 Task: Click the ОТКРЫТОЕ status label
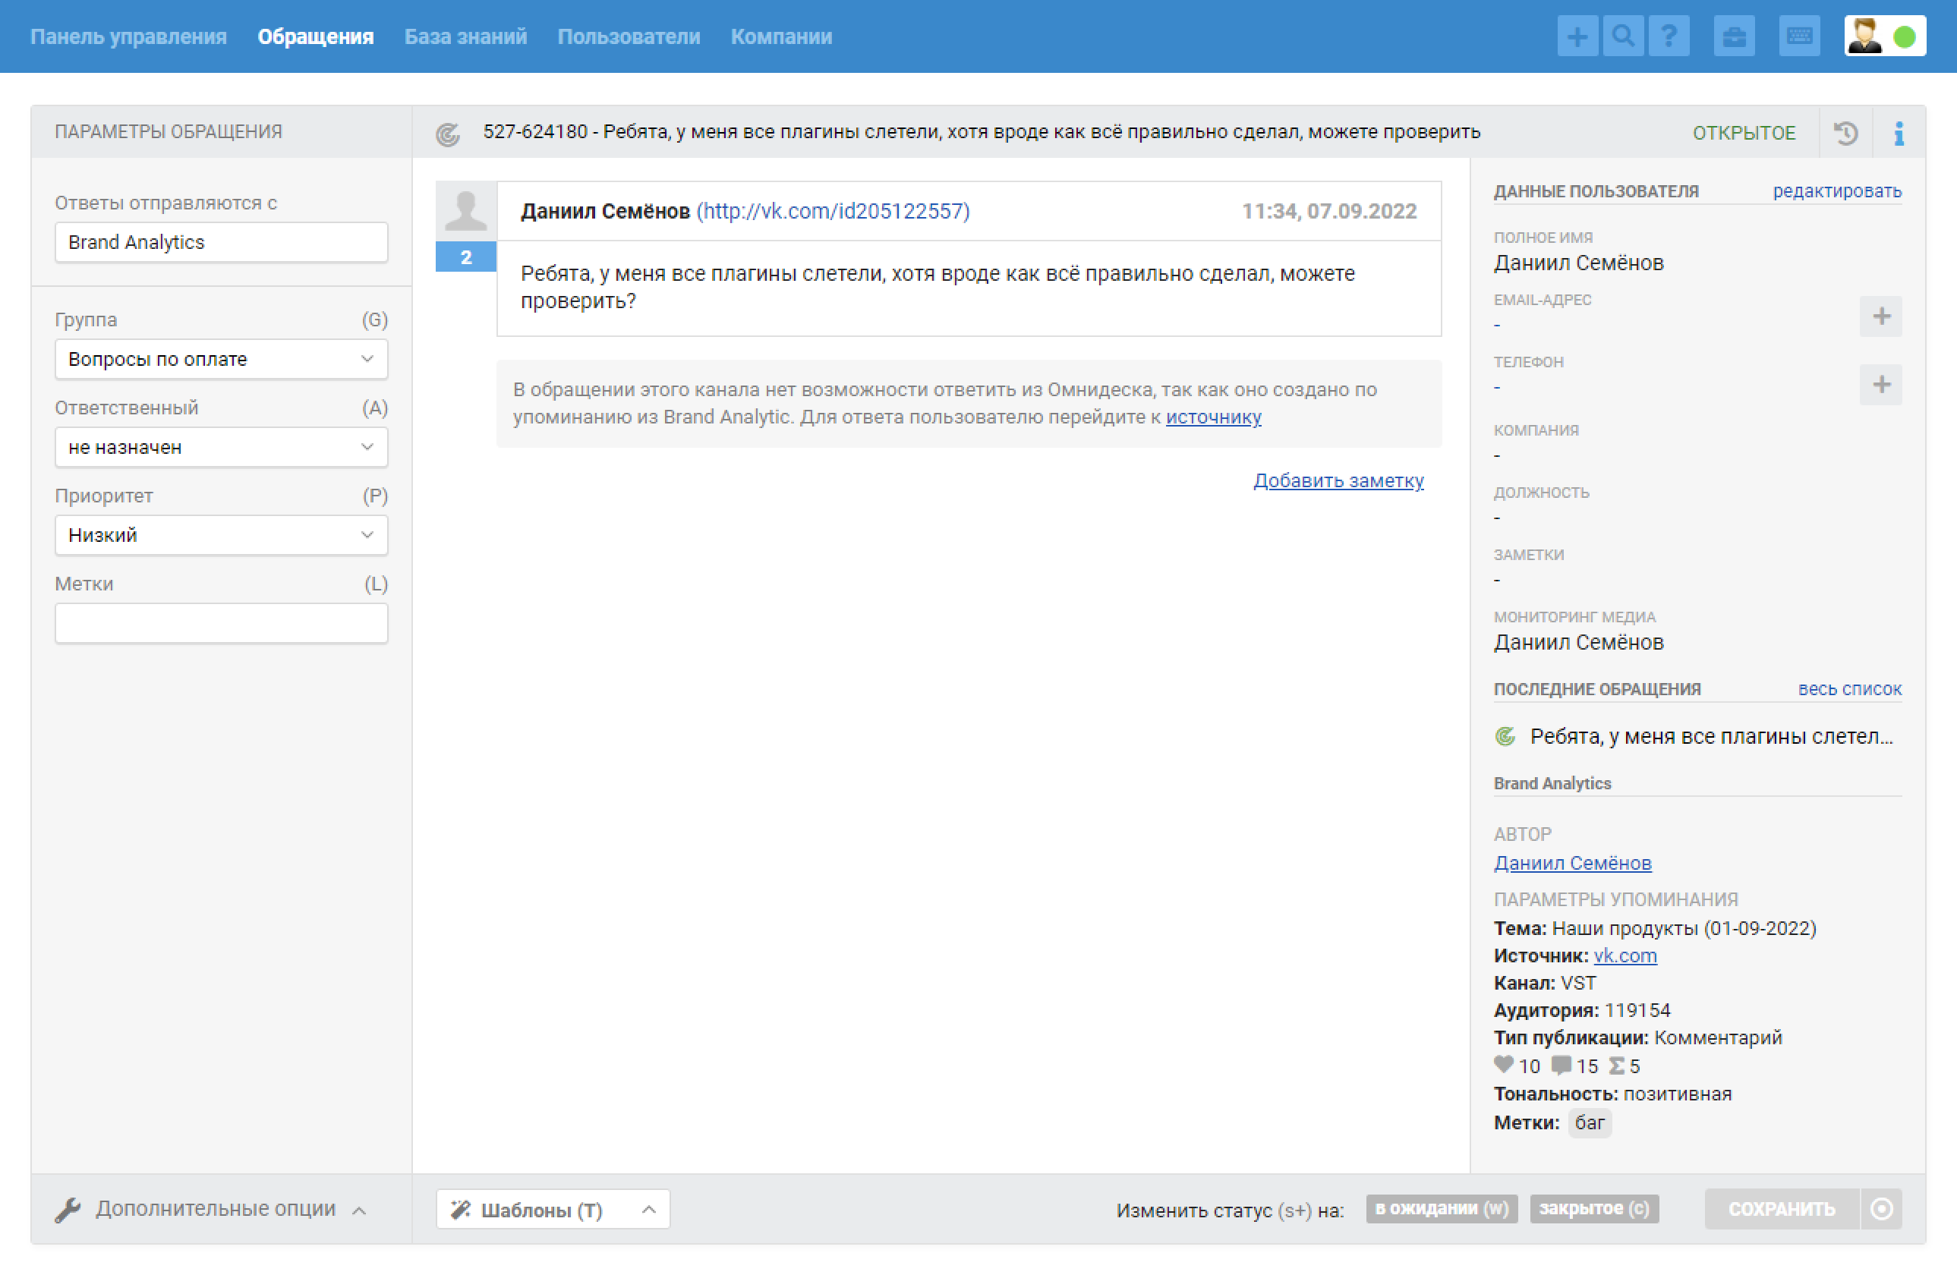pos(1743,133)
